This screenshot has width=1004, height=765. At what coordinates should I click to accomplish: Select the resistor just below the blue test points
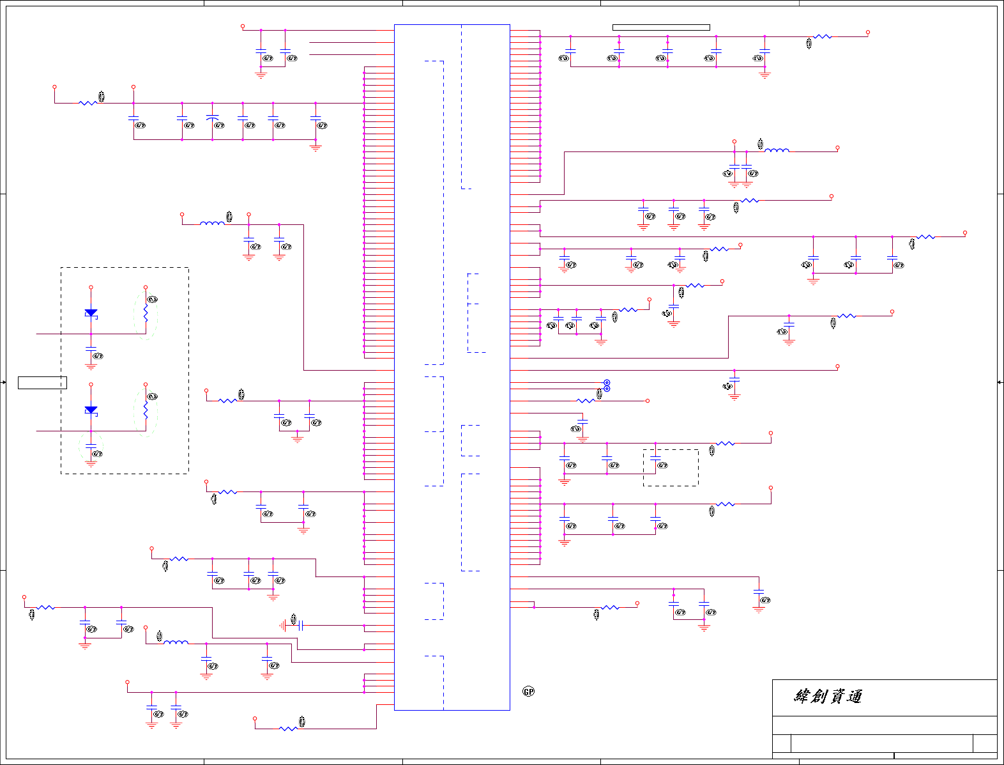pos(586,401)
